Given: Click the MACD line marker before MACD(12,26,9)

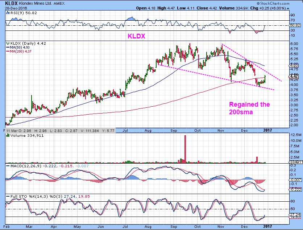Looking at the screenshot, I should pos(8,166).
